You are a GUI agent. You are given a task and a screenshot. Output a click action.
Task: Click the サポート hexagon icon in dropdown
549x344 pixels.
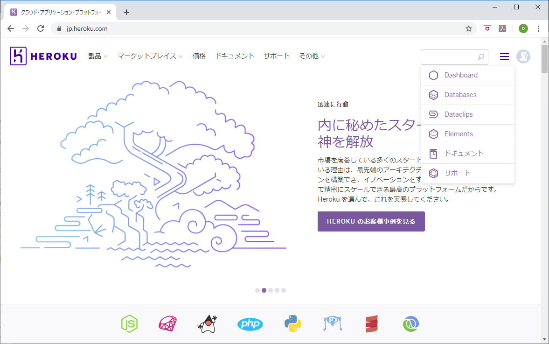(x=433, y=174)
